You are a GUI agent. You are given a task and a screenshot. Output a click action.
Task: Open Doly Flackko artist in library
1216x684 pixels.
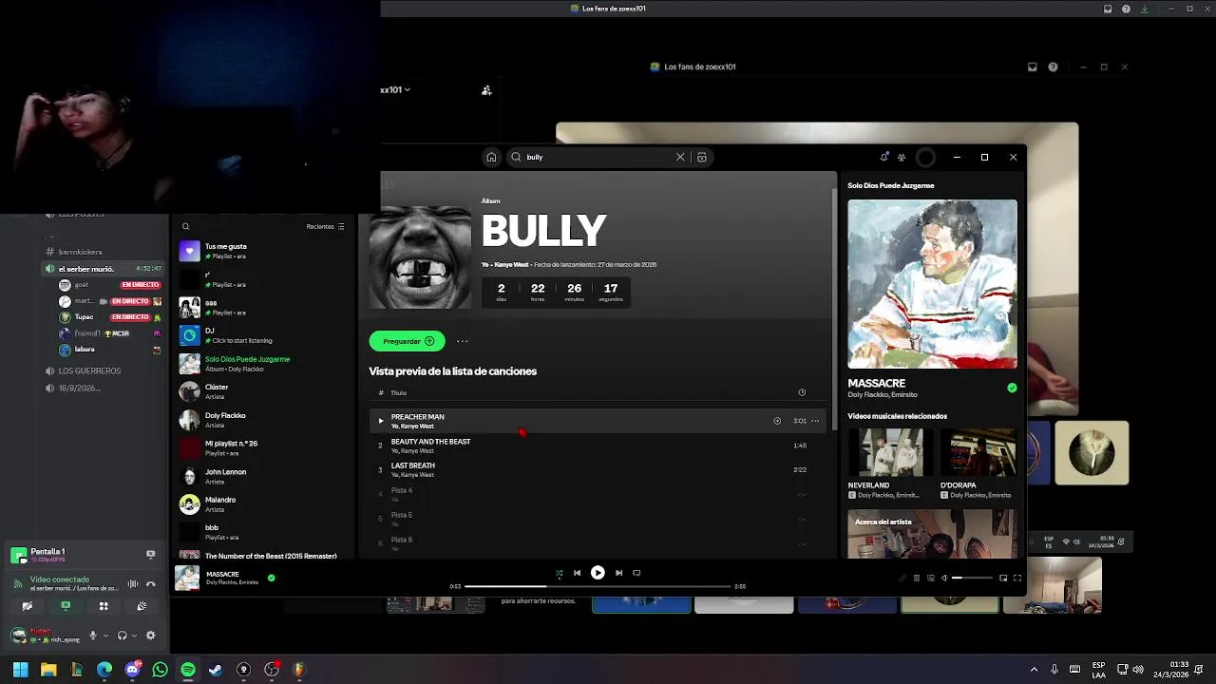(x=261, y=420)
